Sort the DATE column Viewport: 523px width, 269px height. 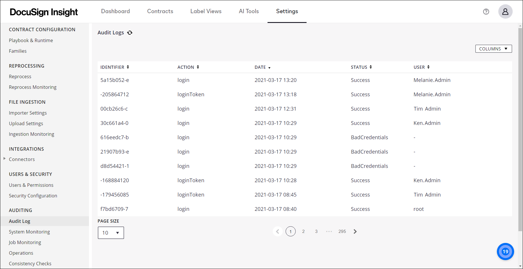pos(269,67)
